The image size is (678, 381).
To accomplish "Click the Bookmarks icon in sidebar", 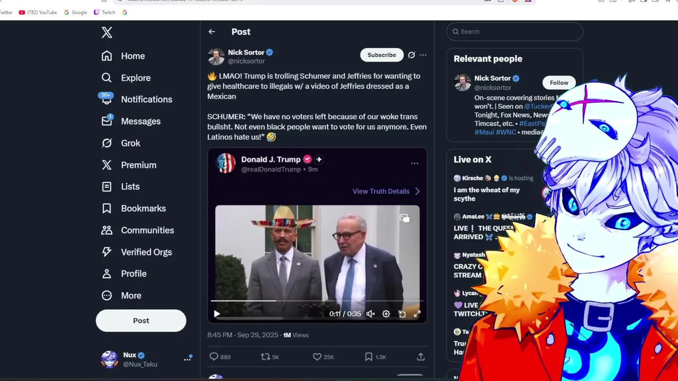I will 106,208.
